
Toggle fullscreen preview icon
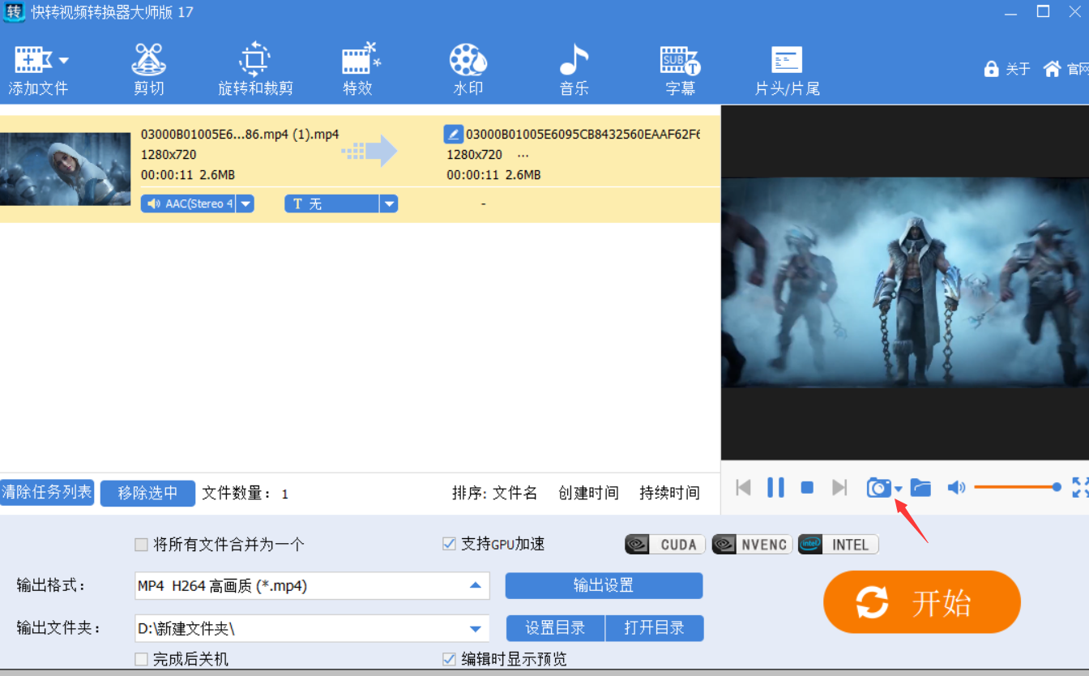tap(1080, 487)
